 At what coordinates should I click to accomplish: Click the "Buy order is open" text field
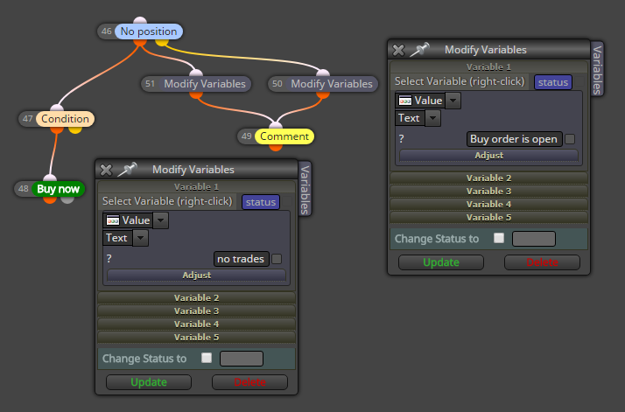(x=514, y=139)
